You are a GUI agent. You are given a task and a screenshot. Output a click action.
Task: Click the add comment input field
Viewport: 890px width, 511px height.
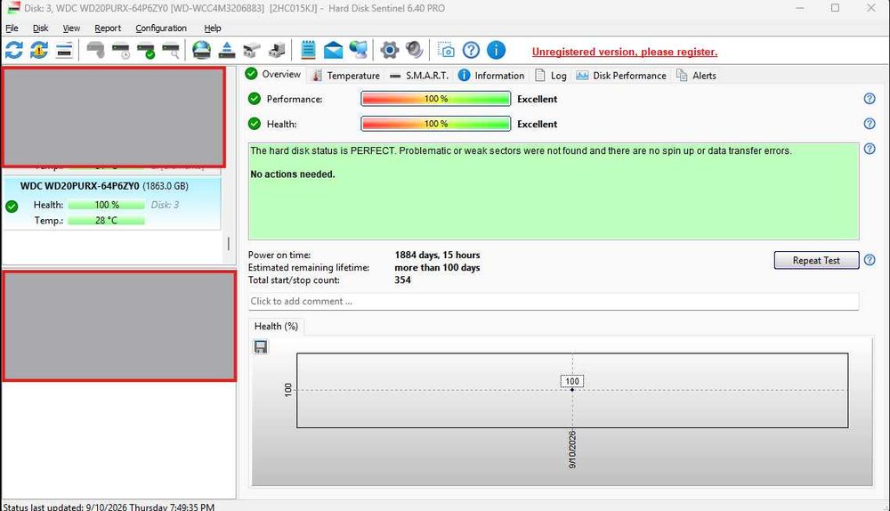tap(554, 302)
